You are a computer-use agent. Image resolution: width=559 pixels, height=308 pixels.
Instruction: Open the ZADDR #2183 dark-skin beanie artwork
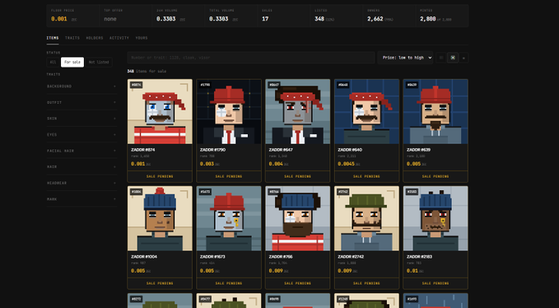436,218
